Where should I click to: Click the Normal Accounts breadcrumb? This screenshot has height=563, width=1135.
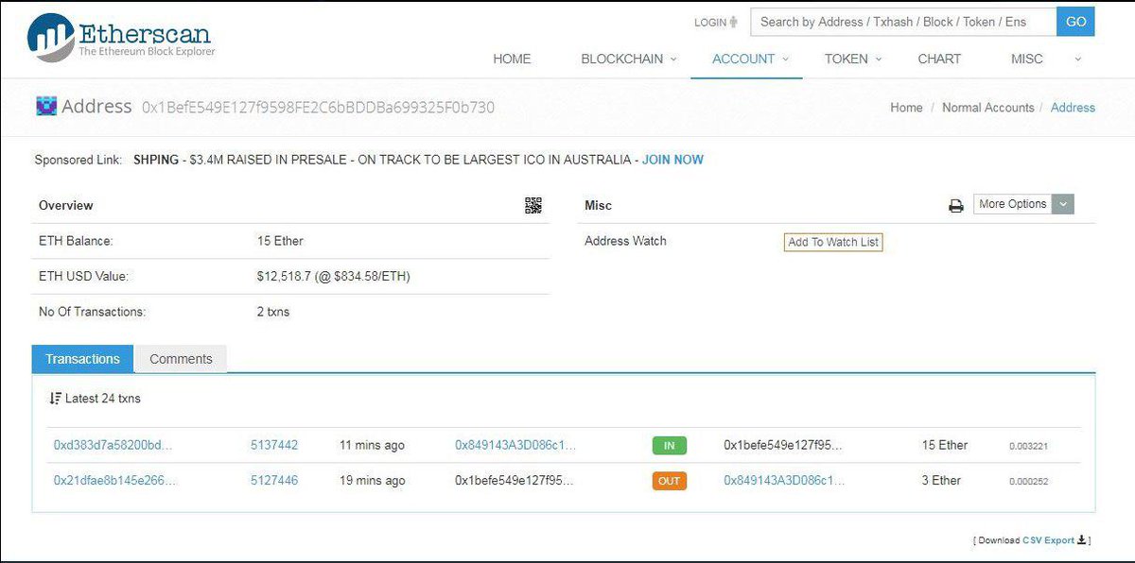[x=988, y=108]
